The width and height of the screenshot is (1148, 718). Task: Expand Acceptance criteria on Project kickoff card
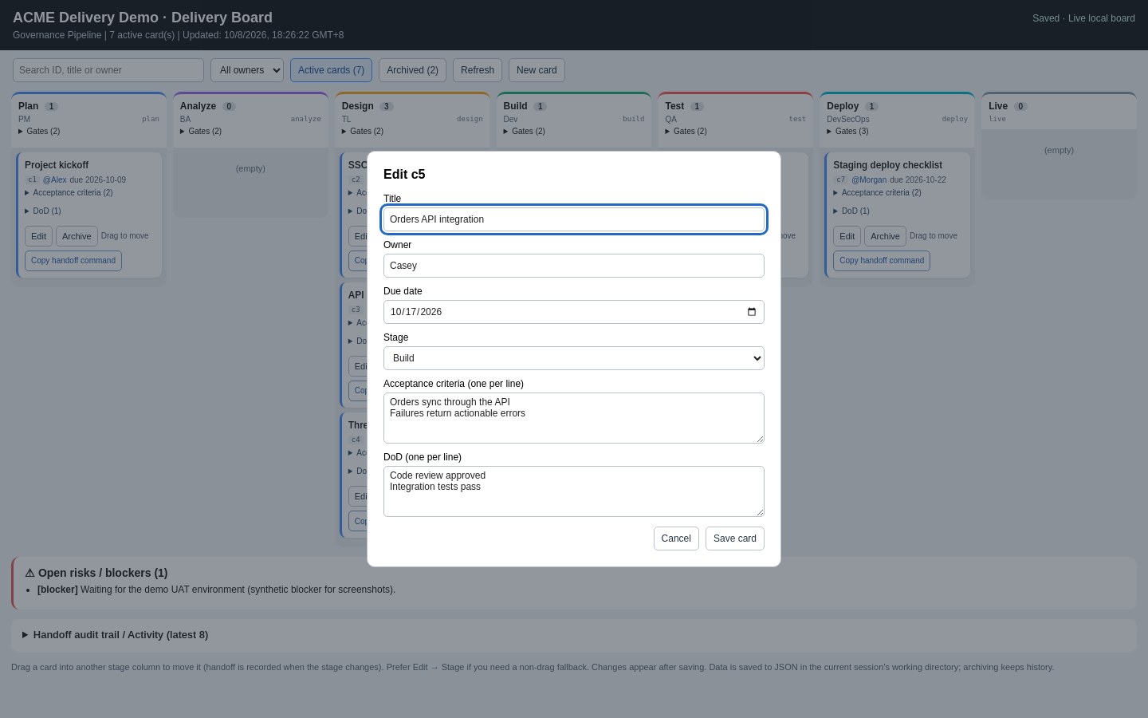point(69,192)
